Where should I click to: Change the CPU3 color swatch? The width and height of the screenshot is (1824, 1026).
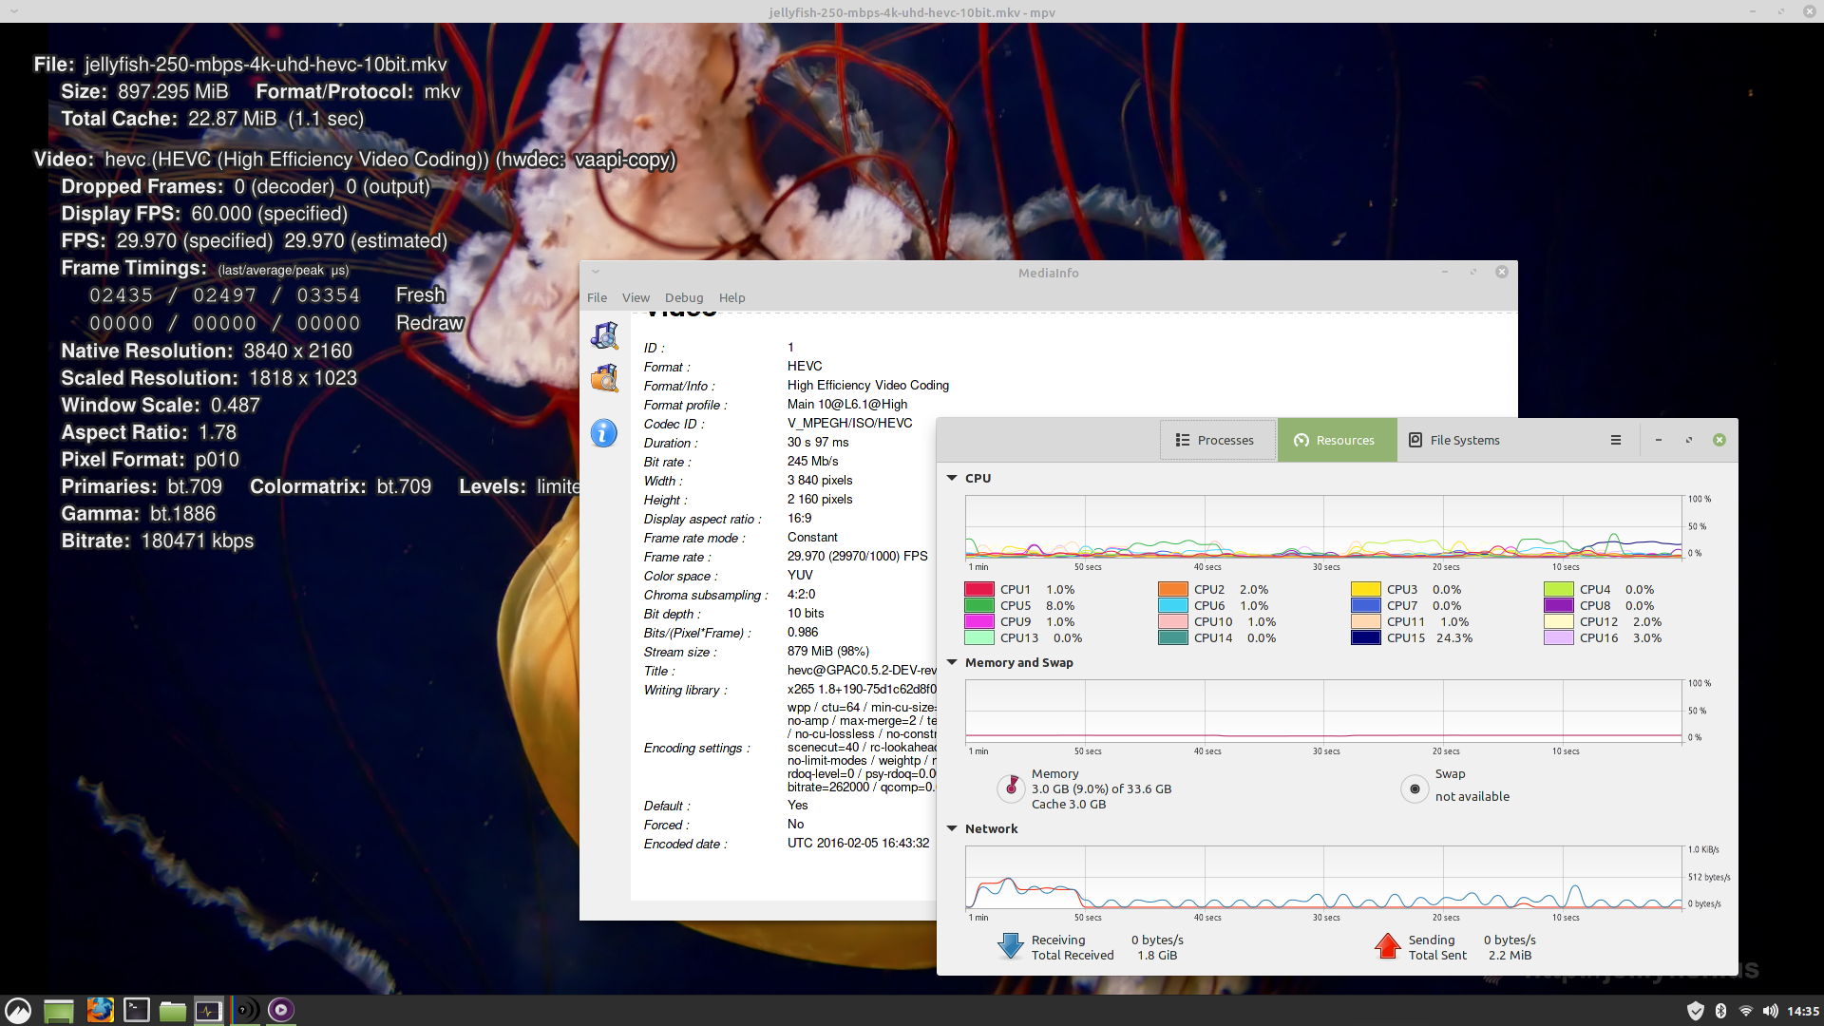pyautogui.click(x=1366, y=590)
